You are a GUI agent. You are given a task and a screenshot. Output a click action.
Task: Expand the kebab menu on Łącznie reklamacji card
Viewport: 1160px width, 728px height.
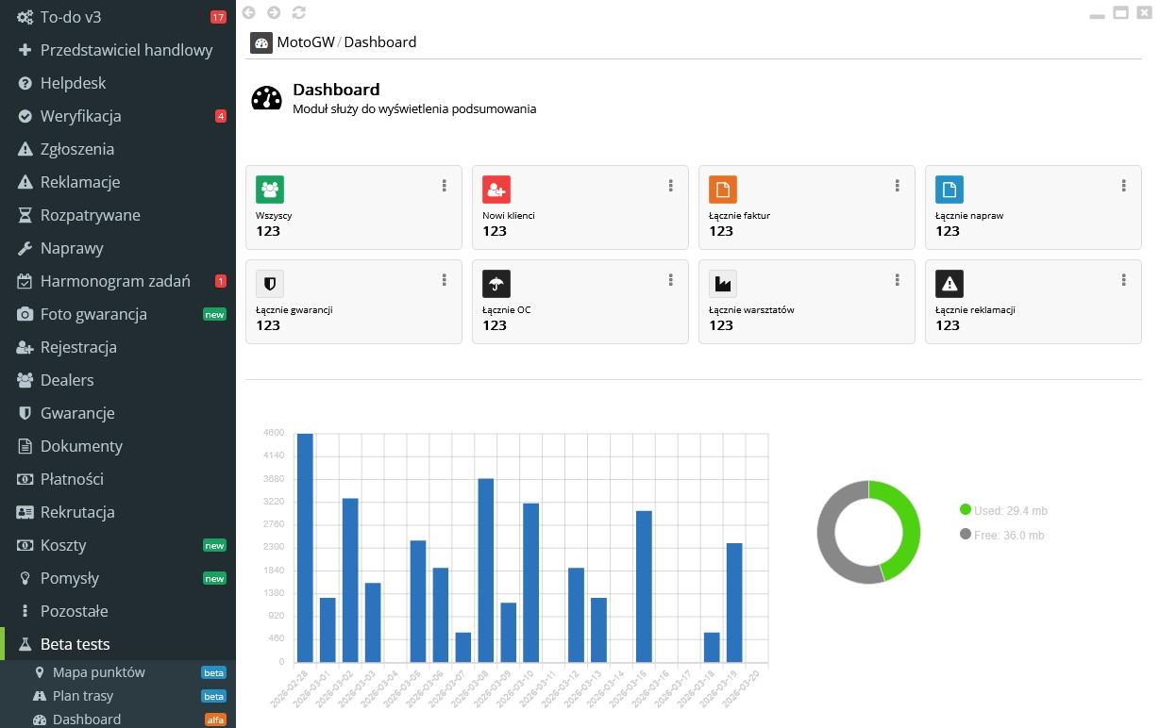pyautogui.click(x=1124, y=280)
